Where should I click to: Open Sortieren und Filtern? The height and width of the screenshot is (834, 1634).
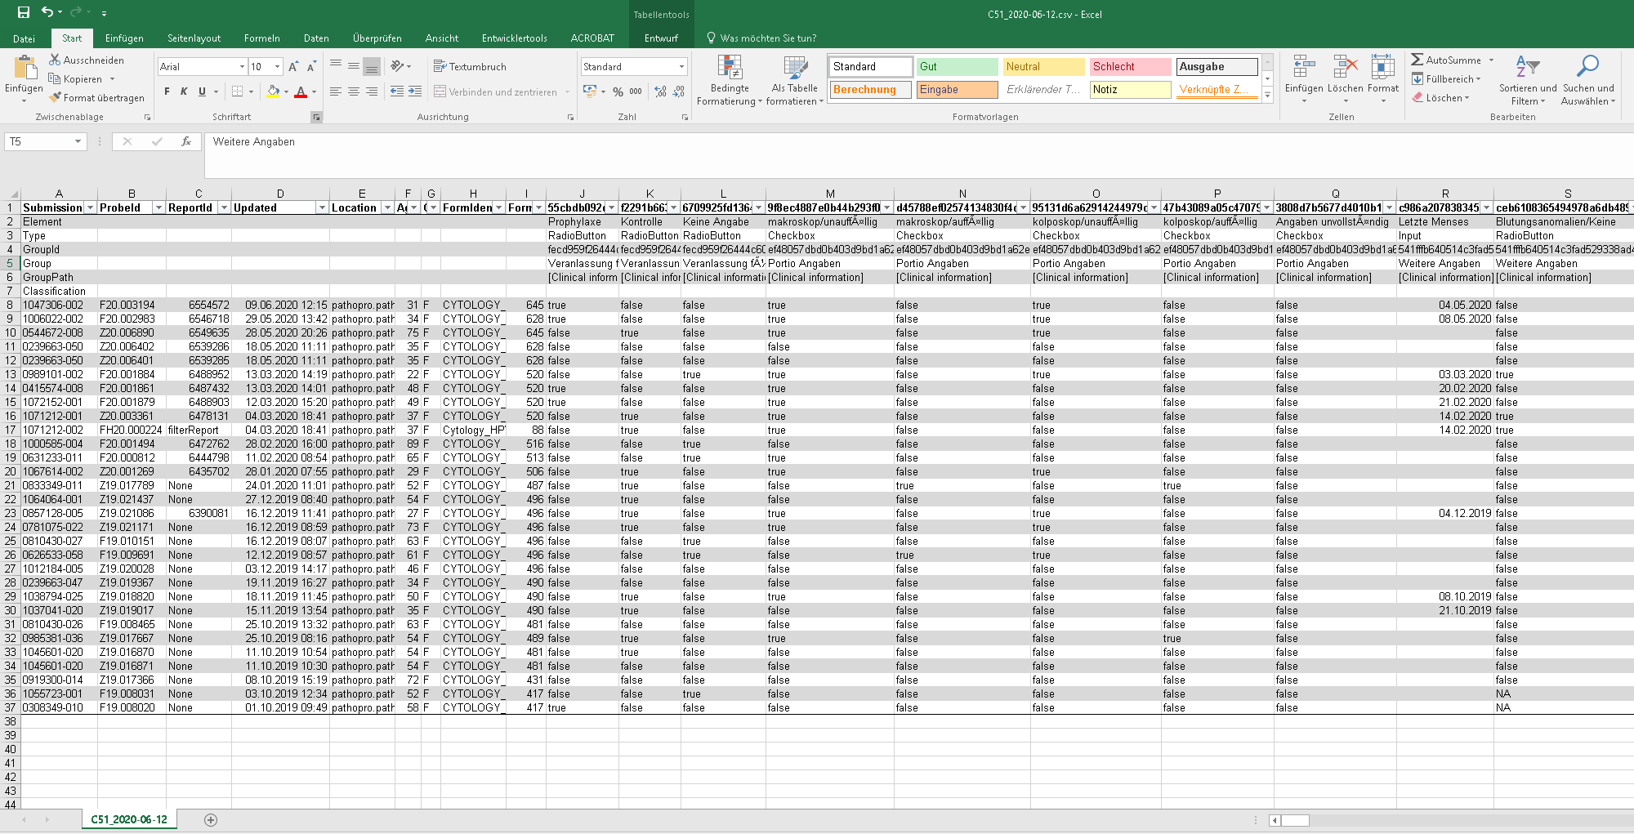point(1527,80)
